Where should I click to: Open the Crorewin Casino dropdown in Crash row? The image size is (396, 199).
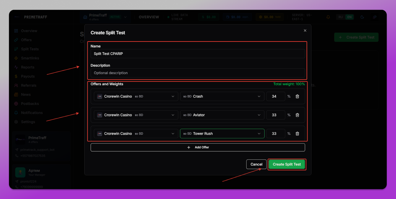coord(136,96)
